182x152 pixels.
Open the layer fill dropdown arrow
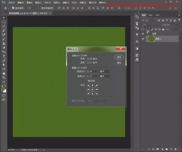tap(179, 29)
